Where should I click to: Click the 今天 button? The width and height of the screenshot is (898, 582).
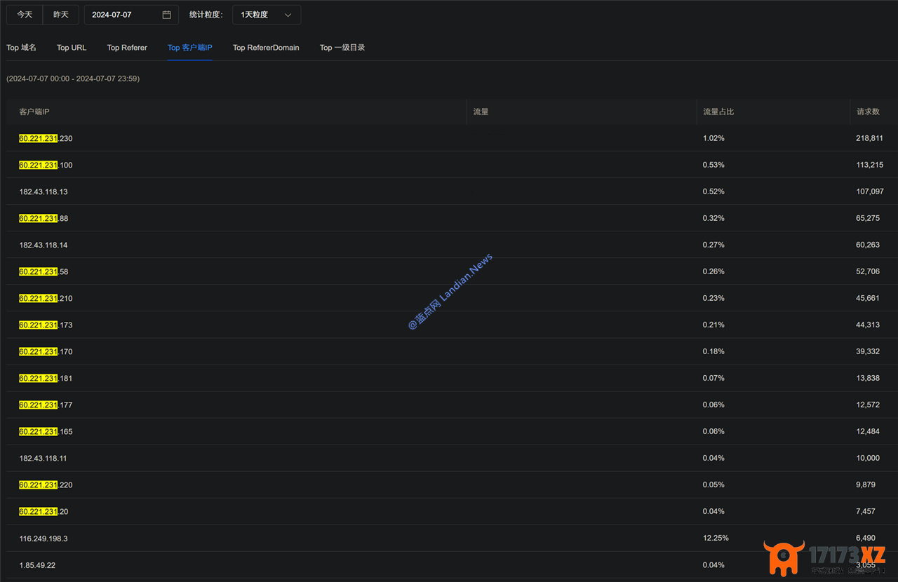(25, 15)
